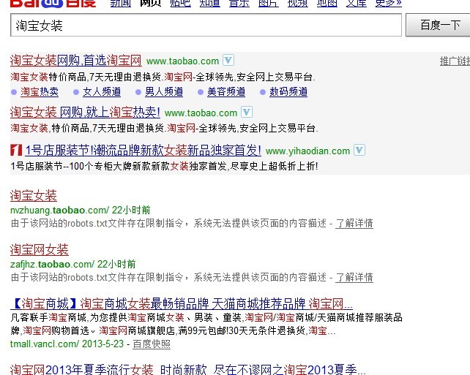This screenshot has width=470, height=375.
Task: Select the 网页 tab
Action: (x=150, y=3)
